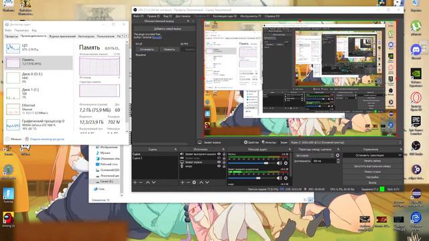Toggle the lock of the output audio capture source
Viewport: 429px width, 241px height.
point(224,154)
